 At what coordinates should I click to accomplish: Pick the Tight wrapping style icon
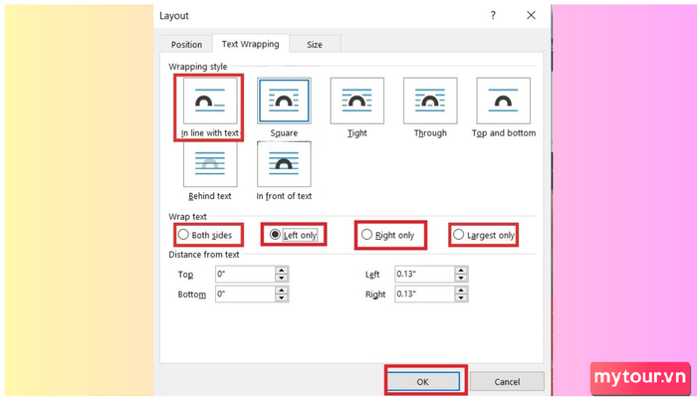point(356,101)
